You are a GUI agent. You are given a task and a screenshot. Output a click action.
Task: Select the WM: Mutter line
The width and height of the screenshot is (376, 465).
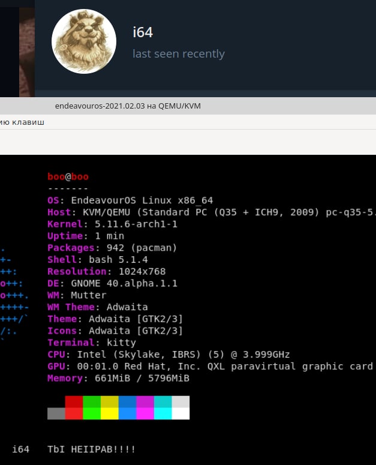(77, 295)
